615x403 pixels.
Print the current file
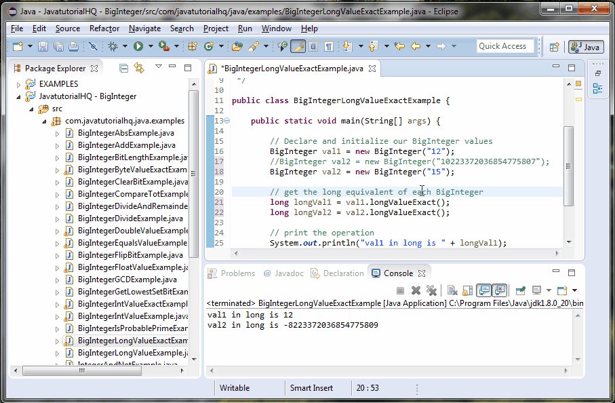[72, 47]
